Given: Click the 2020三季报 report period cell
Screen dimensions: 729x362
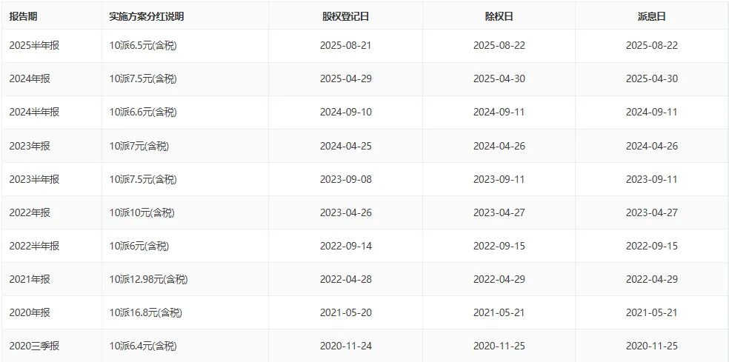Looking at the screenshot, I should (34, 346).
